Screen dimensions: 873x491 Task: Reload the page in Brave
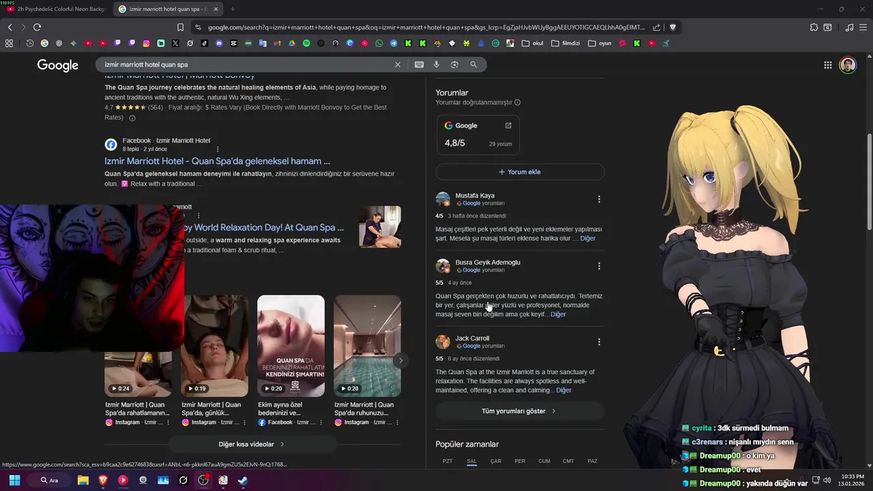(x=37, y=27)
